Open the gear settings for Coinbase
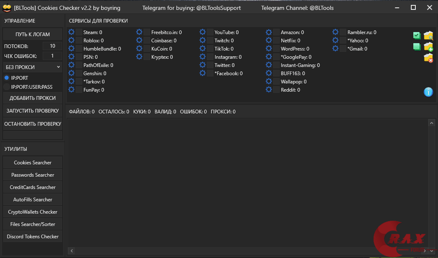Screen dimensions: 438x258 139,40
